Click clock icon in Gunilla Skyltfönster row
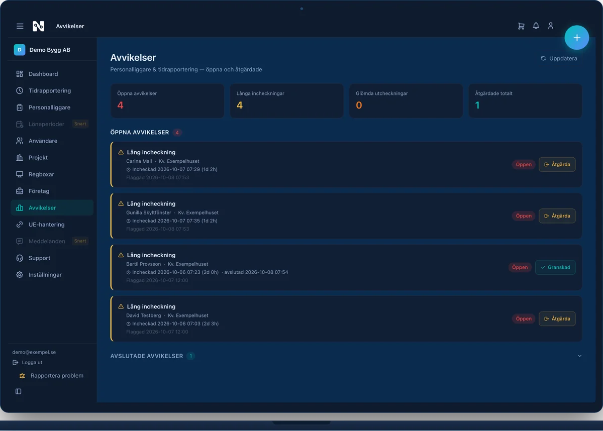Image resolution: width=603 pixels, height=431 pixels. pyautogui.click(x=129, y=221)
